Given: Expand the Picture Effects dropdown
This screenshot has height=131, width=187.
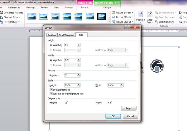Looking at the screenshot, I should pyautogui.click(x=132, y=17).
